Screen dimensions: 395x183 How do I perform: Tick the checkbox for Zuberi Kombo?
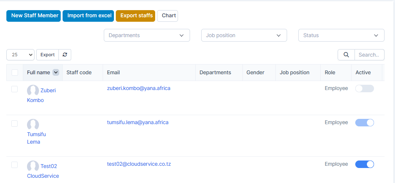pyautogui.click(x=15, y=89)
